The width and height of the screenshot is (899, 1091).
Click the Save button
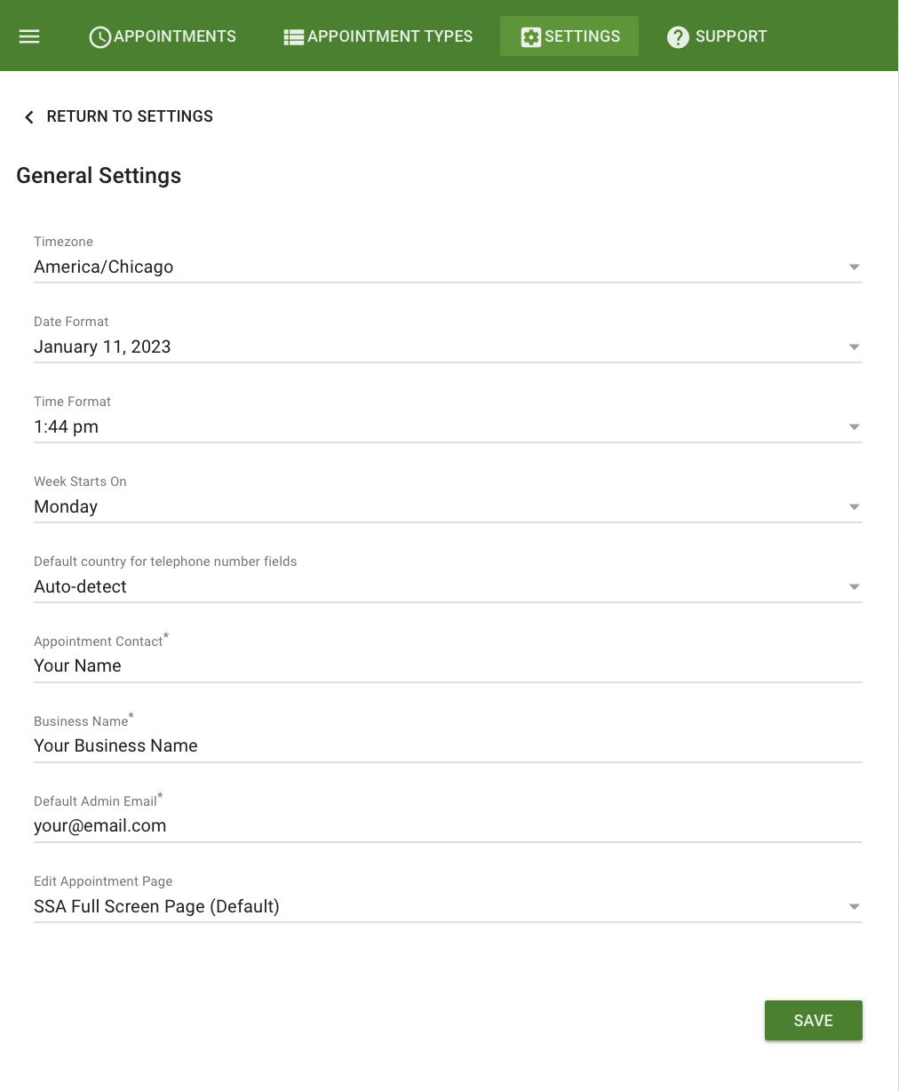pyautogui.click(x=813, y=1020)
